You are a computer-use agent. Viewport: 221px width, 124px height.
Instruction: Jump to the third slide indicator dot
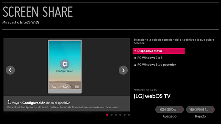point(116,115)
